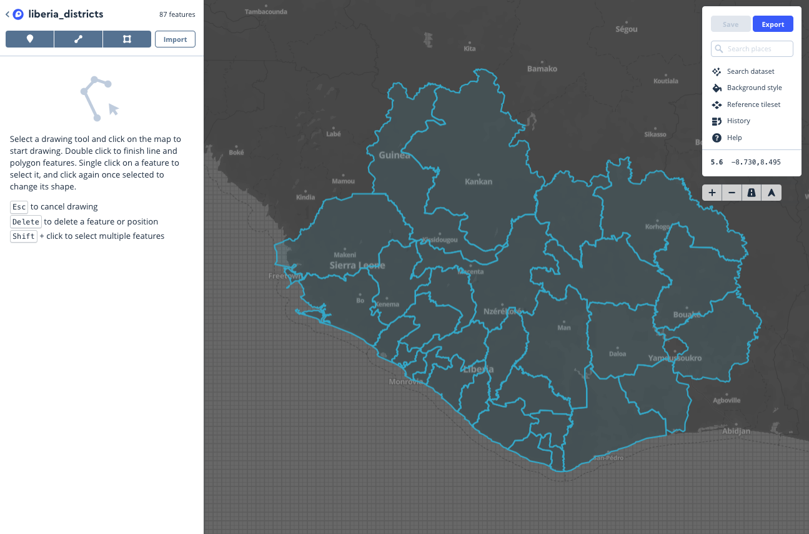Open the Search dataset panel
The width and height of the screenshot is (809, 534).
coord(750,71)
